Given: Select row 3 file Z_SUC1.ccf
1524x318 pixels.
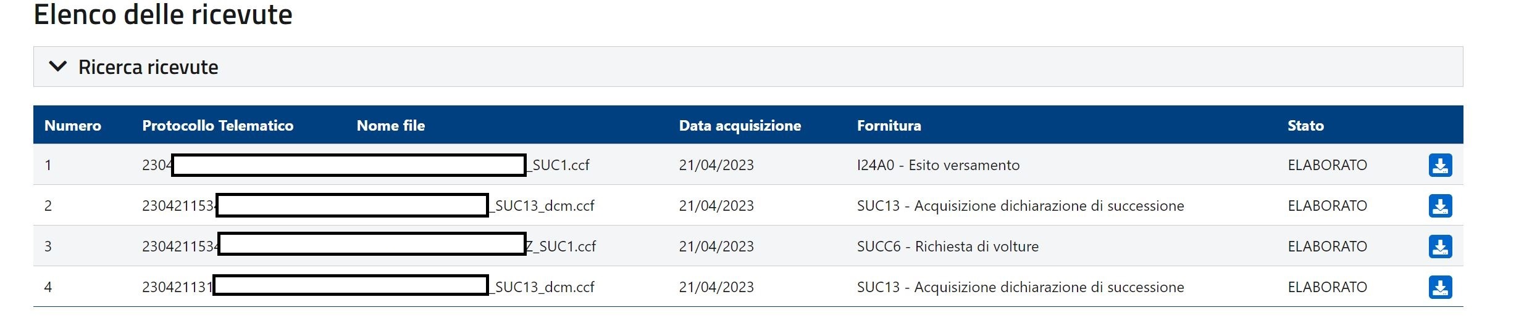Looking at the screenshot, I should click(x=561, y=247).
